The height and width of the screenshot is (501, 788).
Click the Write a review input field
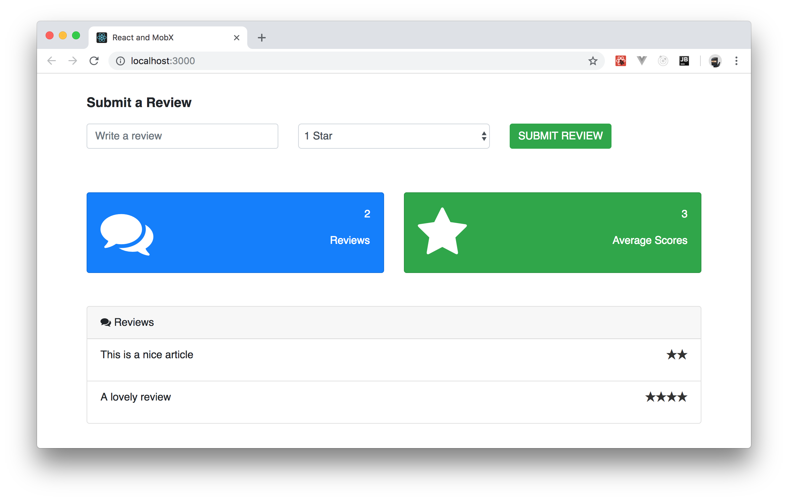183,135
